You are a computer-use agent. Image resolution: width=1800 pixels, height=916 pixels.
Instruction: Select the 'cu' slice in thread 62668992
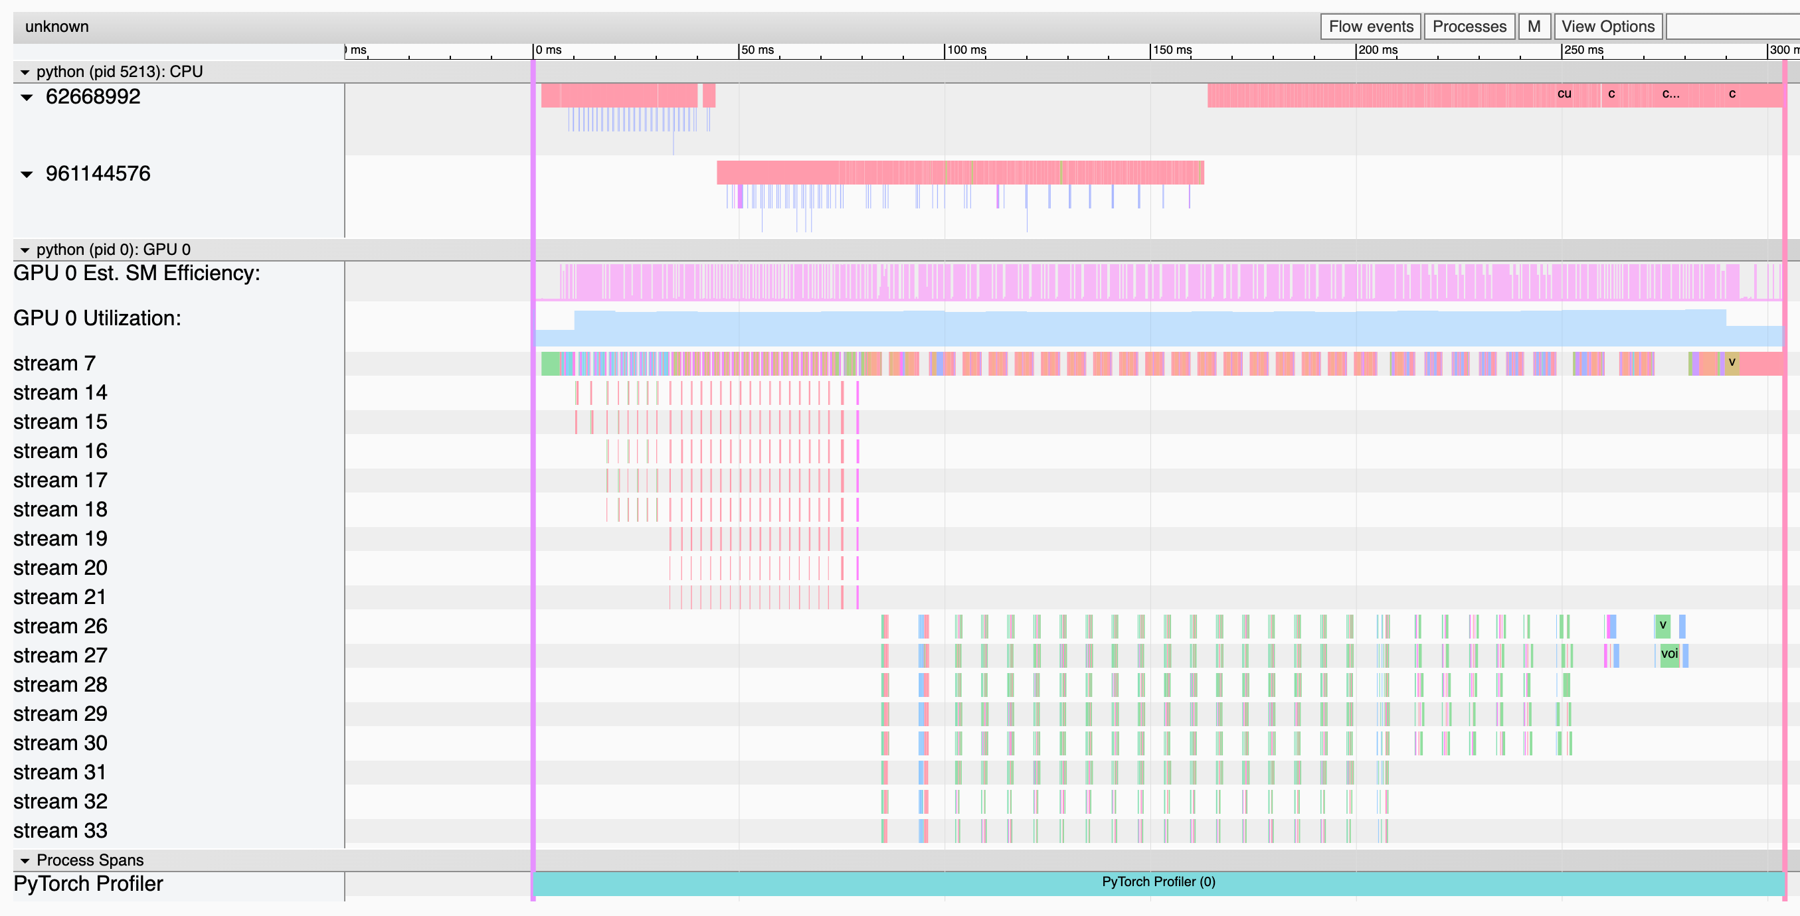click(x=1564, y=94)
